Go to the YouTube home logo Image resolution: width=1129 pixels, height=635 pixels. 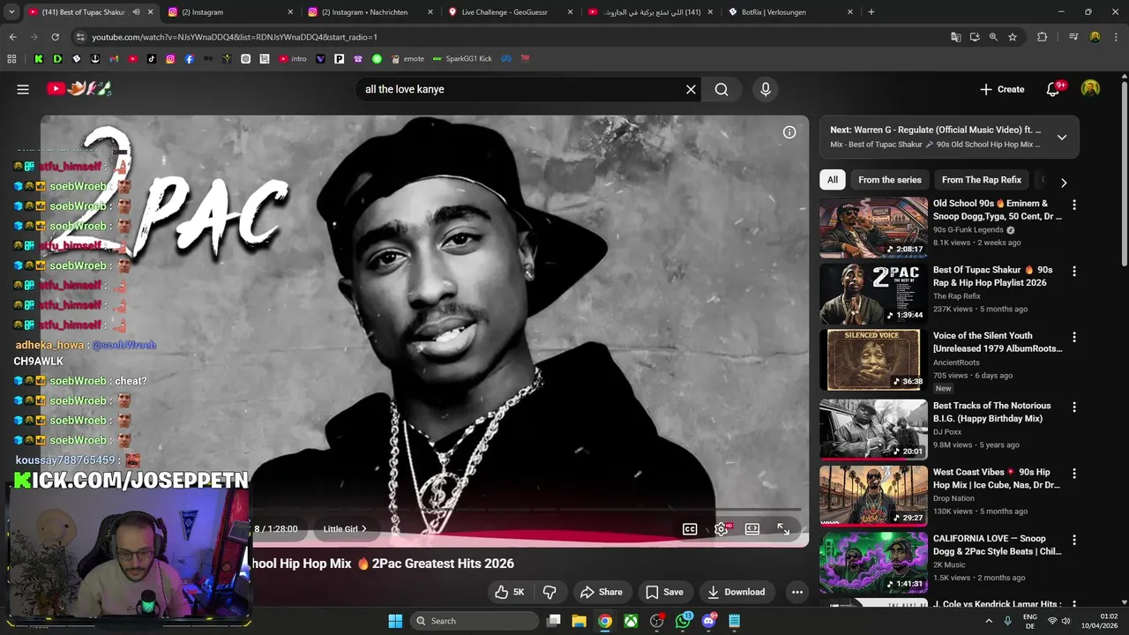(79, 88)
